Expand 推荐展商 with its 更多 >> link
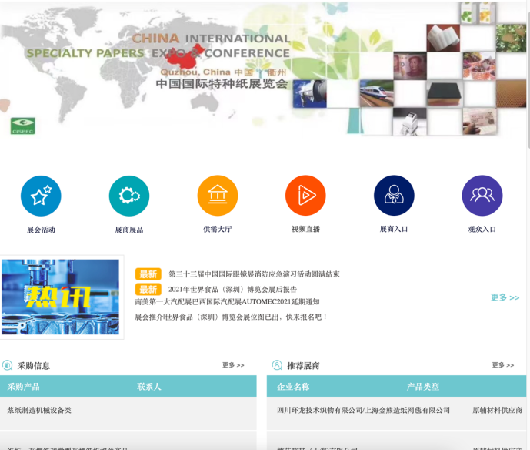This screenshot has height=450, width=530. point(503,365)
